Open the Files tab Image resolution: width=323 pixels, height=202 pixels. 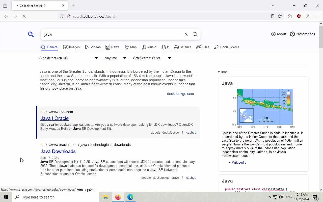(203, 47)
